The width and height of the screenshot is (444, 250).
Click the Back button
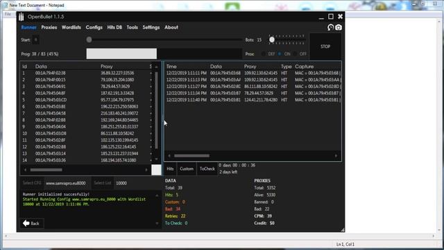pos(31,224)
